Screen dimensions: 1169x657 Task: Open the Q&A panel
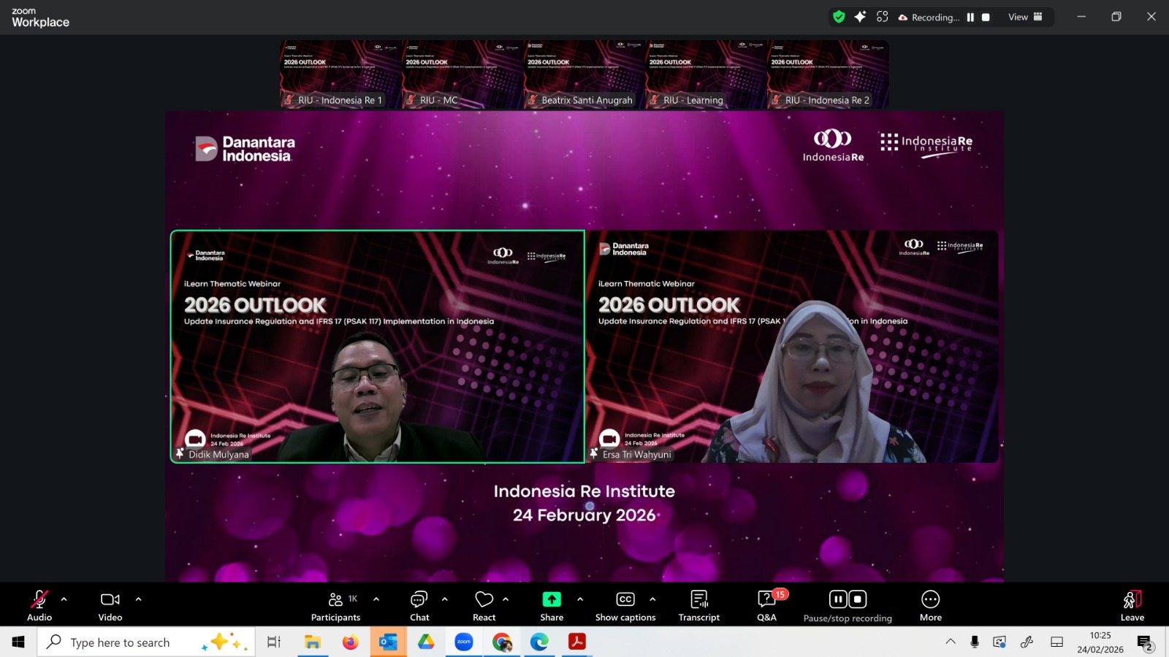(766, 606)
